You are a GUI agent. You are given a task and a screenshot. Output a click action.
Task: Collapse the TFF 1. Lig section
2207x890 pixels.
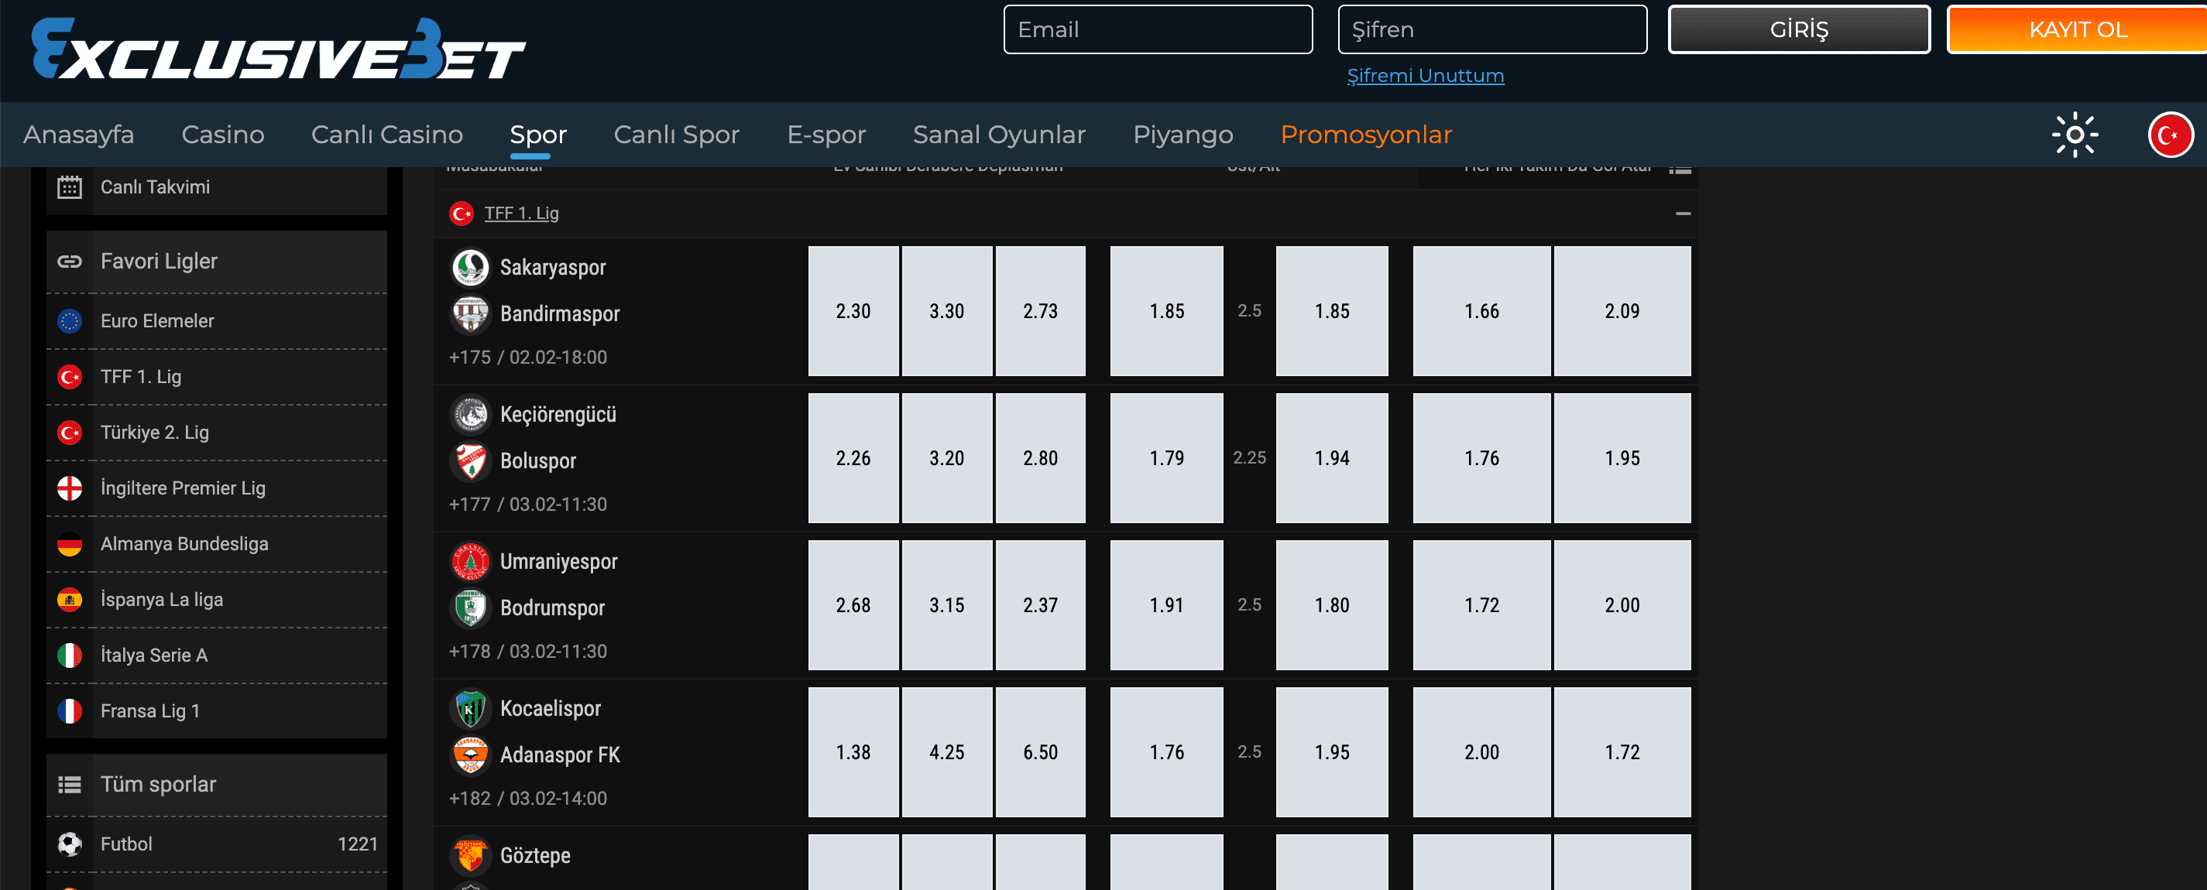1683,214
